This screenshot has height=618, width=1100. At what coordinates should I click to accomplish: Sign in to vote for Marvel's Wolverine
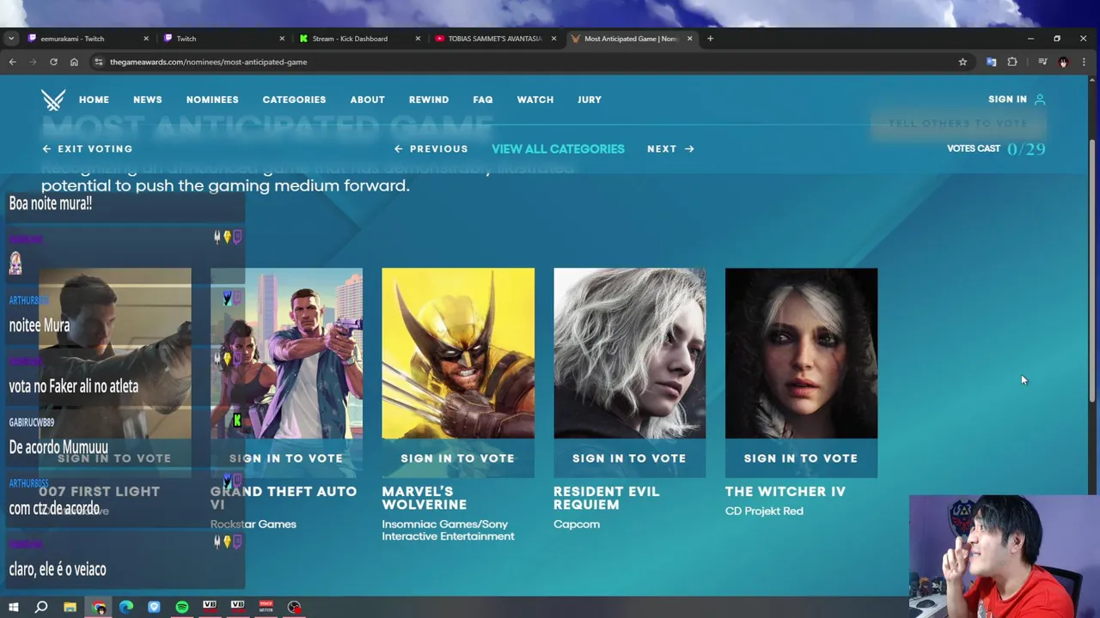coord(458,458)
